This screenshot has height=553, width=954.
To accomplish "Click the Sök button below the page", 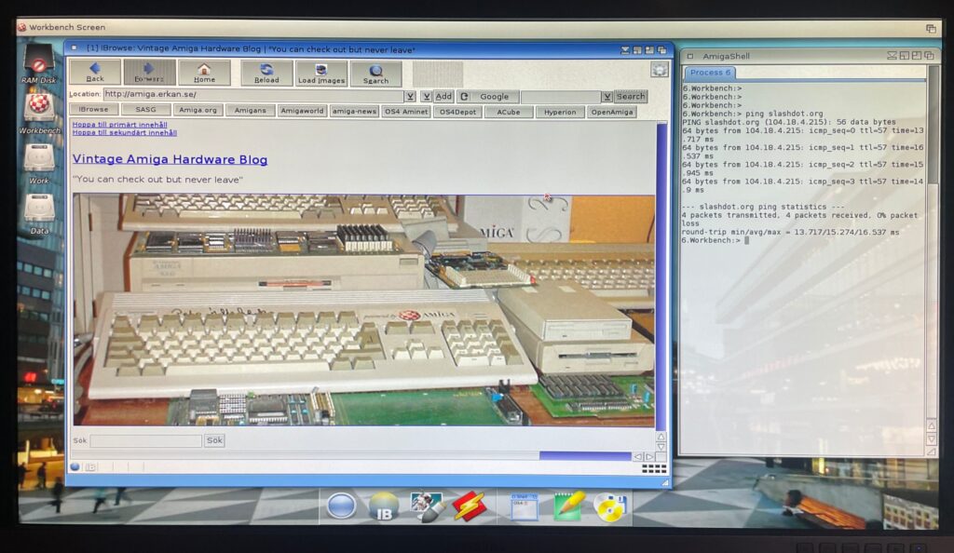I will tap(214, 440).
